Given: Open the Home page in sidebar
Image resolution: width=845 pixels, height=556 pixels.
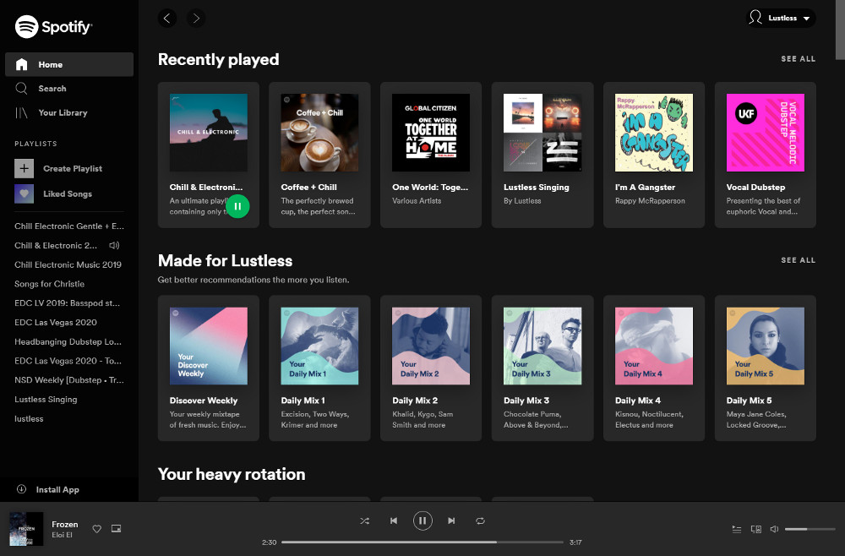Looking at the screenshot, I should 69,65.
